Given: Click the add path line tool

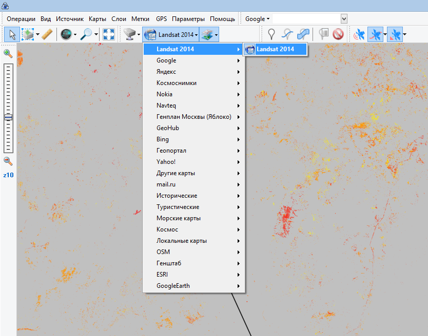Looking at the screenshot, I should [288, 34].
